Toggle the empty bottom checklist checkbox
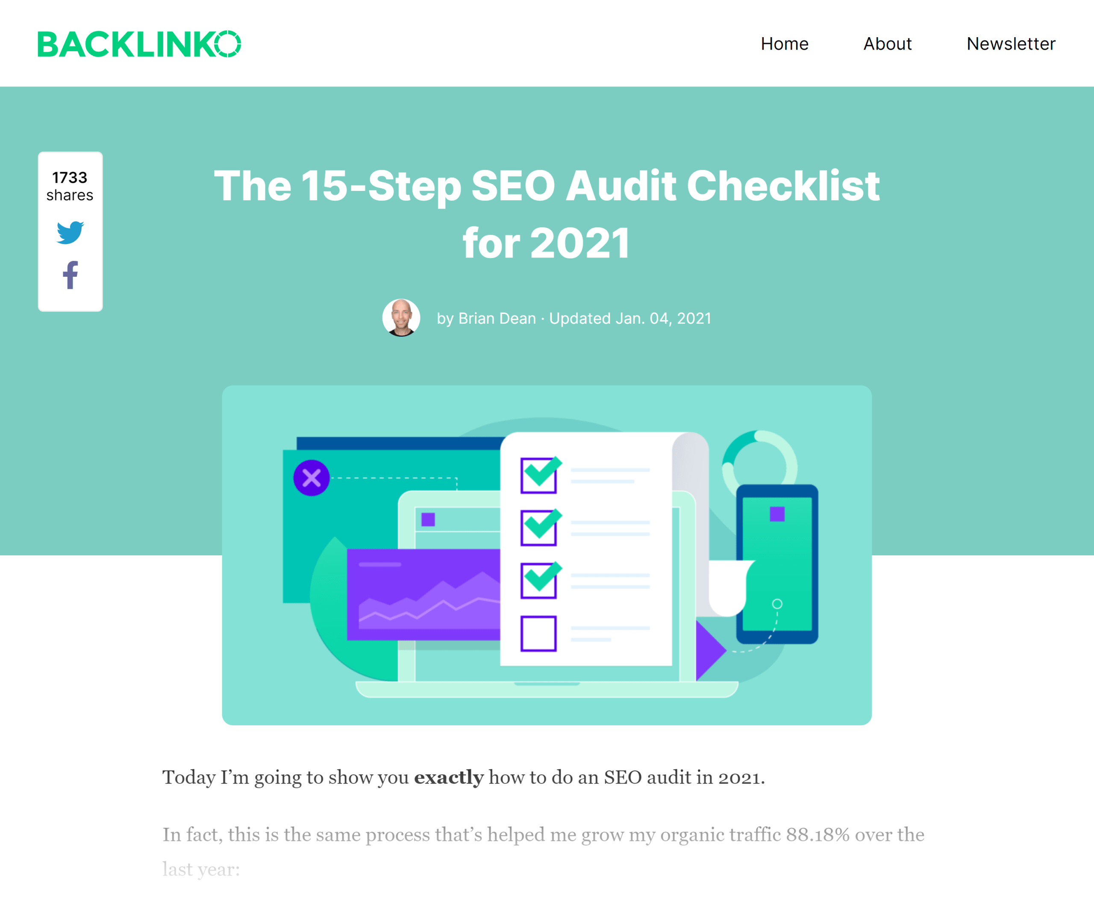The width and height of the screenshot is (1094, 909). point(539,633)
